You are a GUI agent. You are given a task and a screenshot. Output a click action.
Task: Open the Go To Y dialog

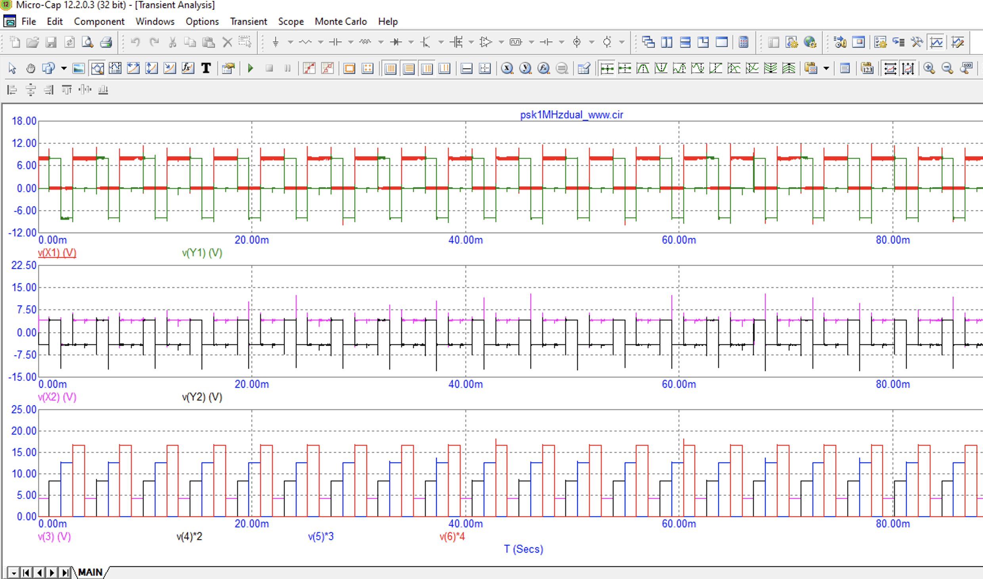coord(525,69)
